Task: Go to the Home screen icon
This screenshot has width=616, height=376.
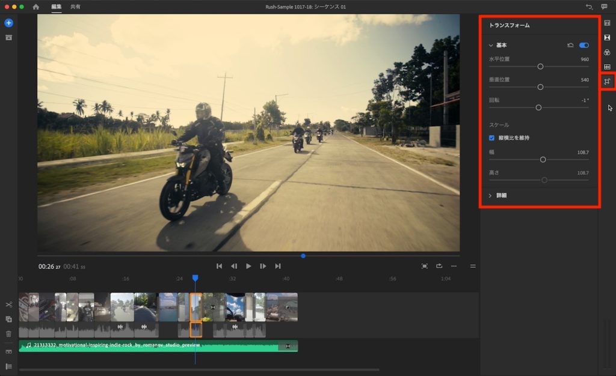Action: [x=35, y=7]
